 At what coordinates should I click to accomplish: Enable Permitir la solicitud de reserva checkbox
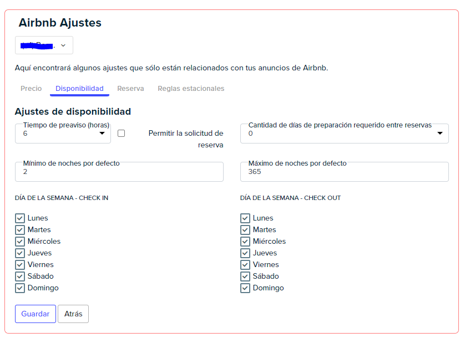pos(122,134)
